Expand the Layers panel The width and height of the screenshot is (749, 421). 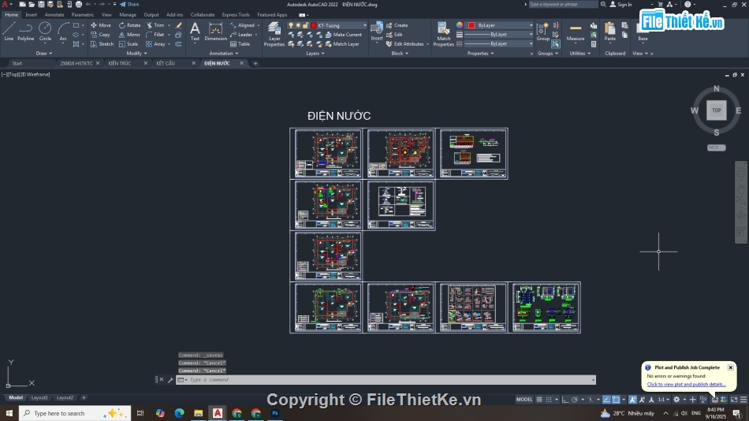click(315, 54)
